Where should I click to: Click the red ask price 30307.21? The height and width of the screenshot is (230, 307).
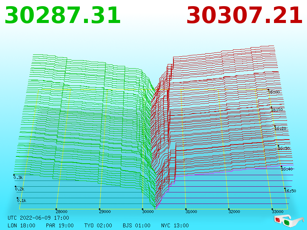click(244, 15)
